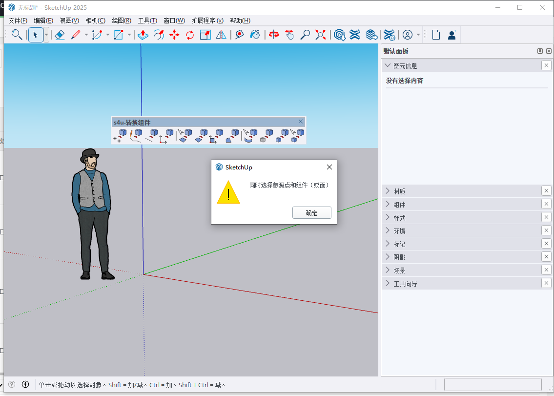The width and height of the screenshot is (554, 396).
Task: Open the Select tool dropdown arrow
Action: point(46,35)
